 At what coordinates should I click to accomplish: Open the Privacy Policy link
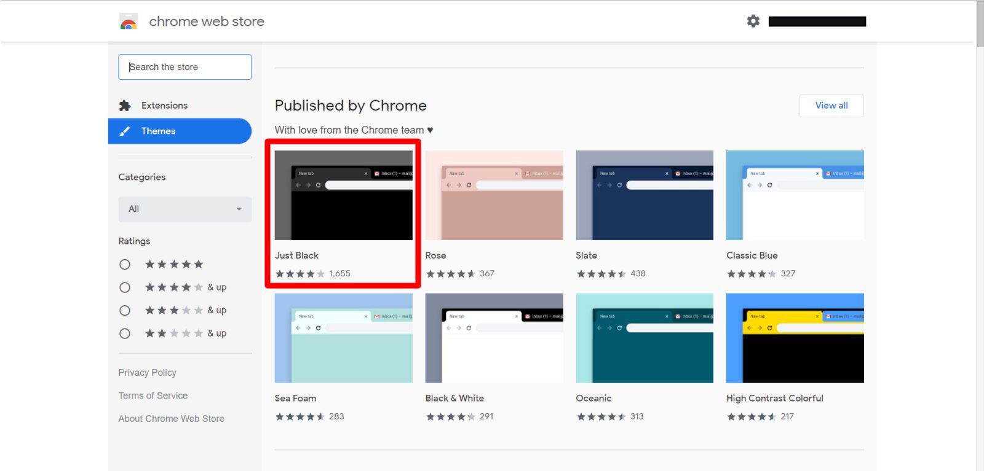pos(147,373)
